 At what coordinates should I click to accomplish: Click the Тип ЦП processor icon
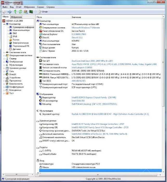(x=41, y=61)
